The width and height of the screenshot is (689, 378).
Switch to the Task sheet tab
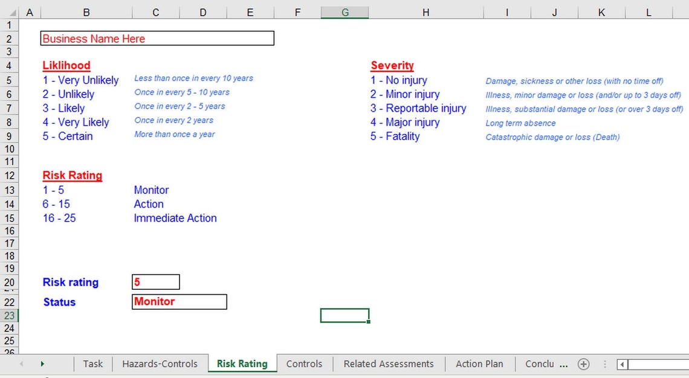pyautogui.click(x=92, y=364)
